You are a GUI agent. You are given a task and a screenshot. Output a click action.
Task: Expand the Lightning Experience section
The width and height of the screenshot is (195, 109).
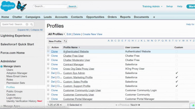click(16, 36)
